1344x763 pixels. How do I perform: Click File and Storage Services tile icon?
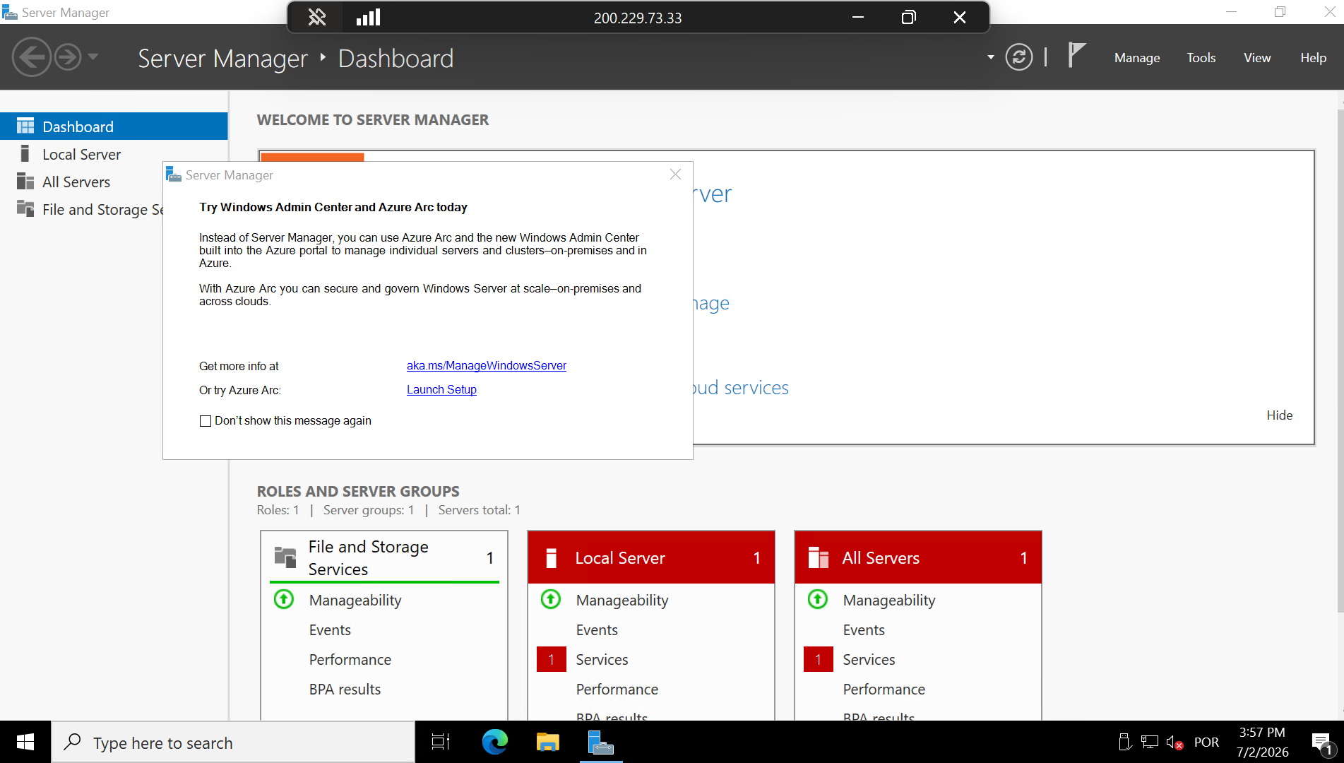(285, 557)
